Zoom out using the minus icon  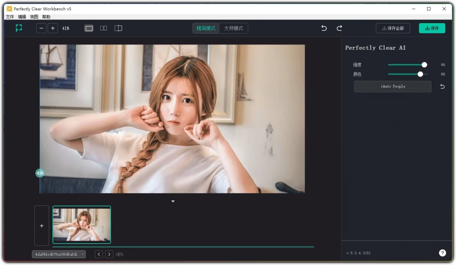[x=41, y=28]
